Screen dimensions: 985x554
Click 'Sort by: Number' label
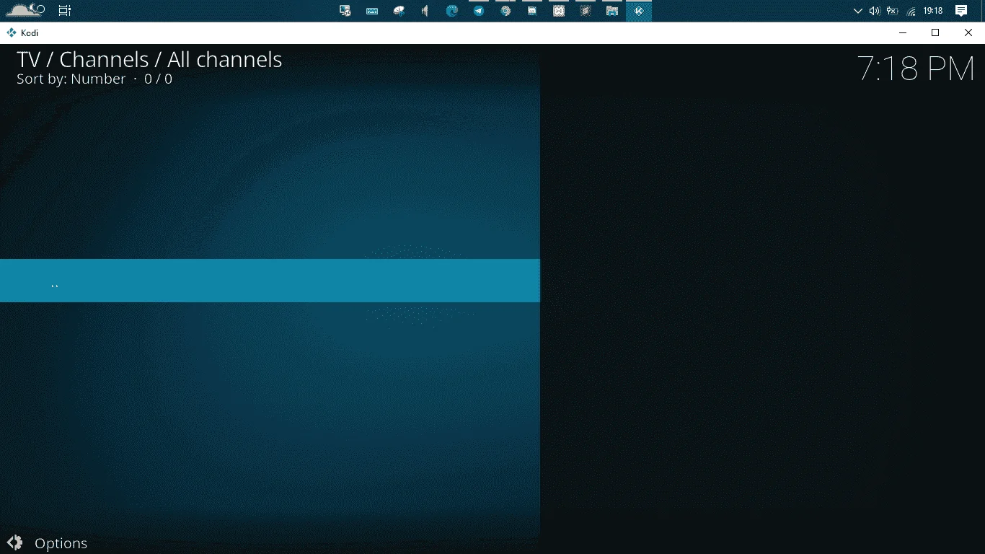[71, 79]
